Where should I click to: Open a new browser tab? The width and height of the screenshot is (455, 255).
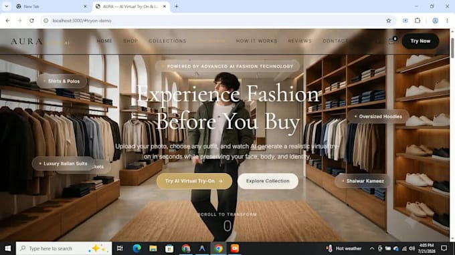[176, 7]
